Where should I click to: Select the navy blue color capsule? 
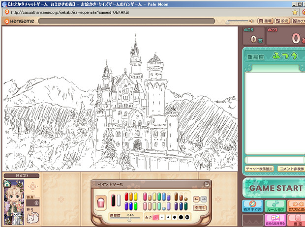pos(181,206)
